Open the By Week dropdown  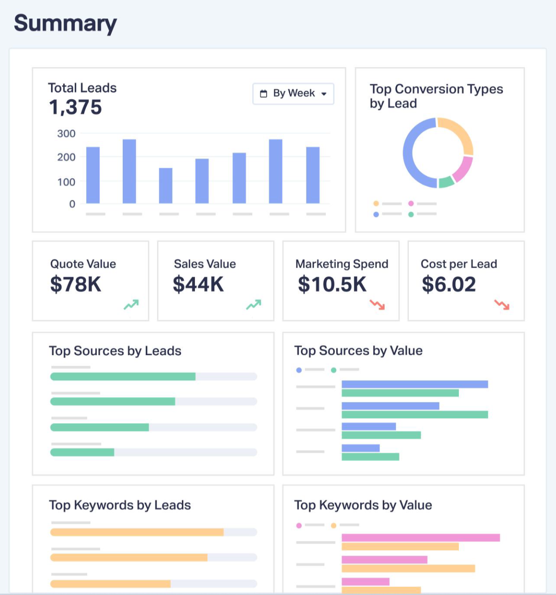tap(293, 94)
